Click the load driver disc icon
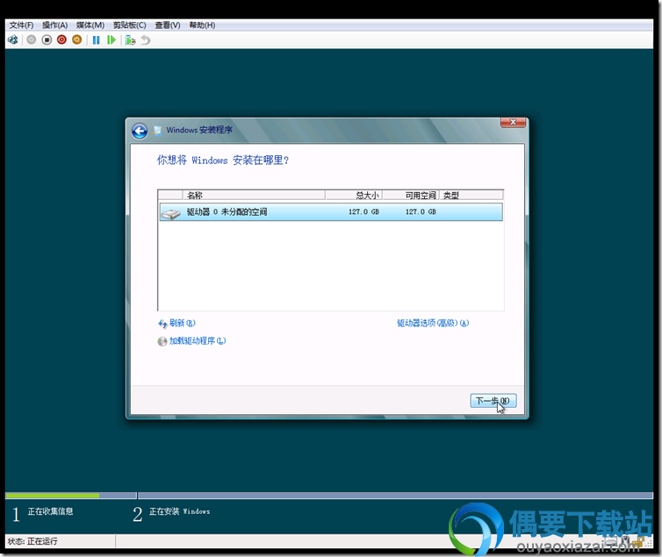 pyautogui.click(x=162, y=341)
